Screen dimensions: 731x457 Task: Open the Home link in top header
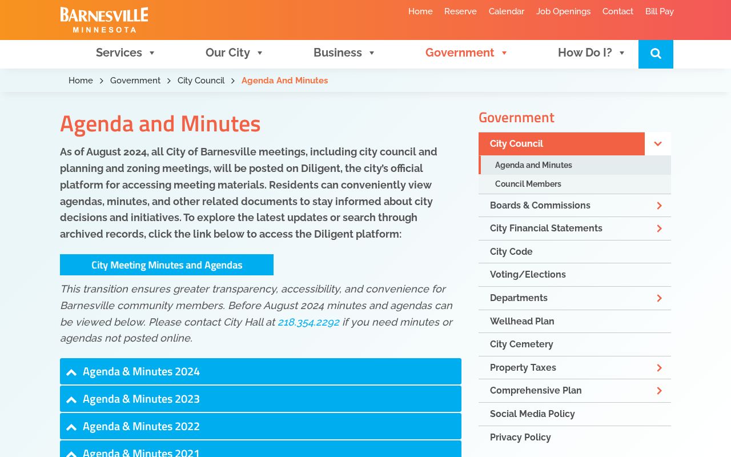[x=420, y=11]
